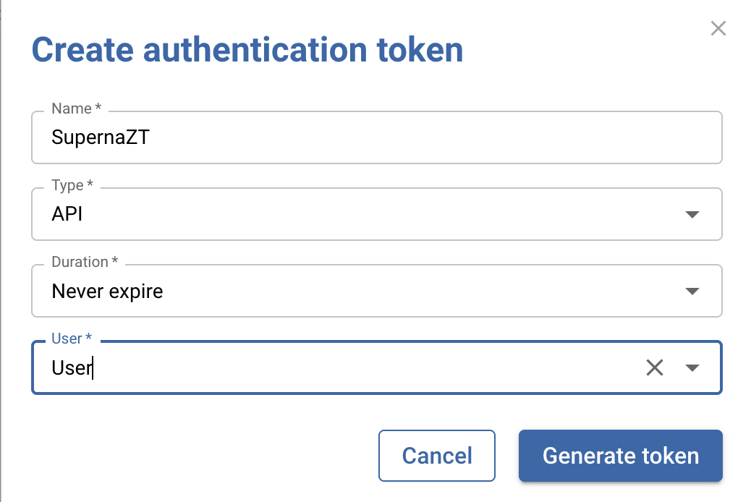
Task: Click the "Type *" field label
Action: [72, 185]
